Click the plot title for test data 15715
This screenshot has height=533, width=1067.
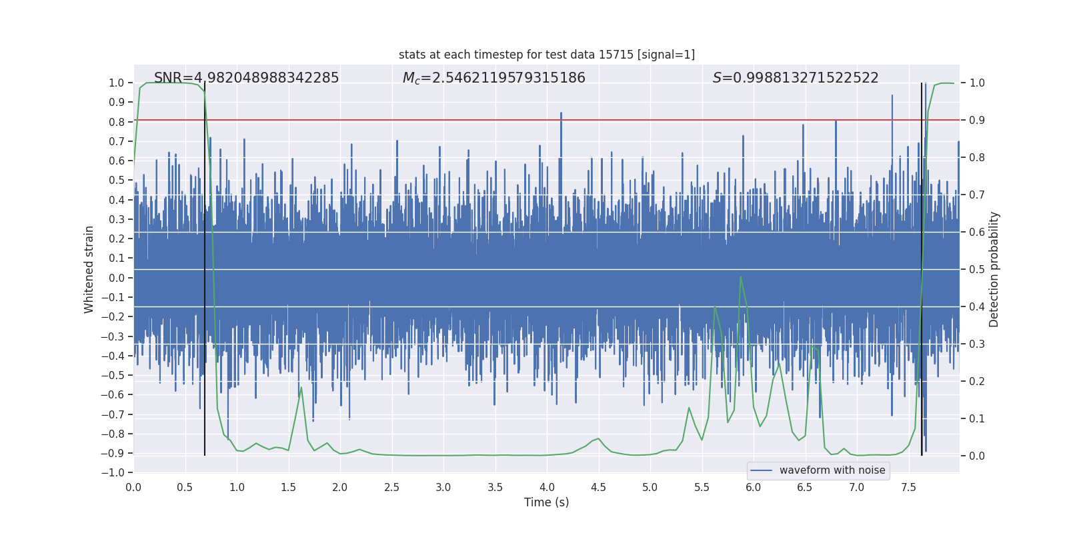pyautogui.click(x=546, y=55)
